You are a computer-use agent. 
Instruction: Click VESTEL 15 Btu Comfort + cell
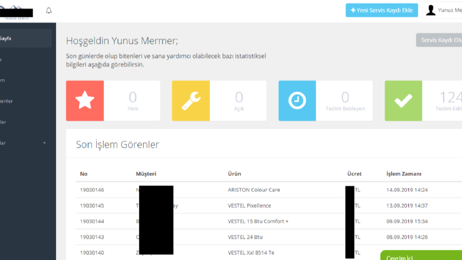pyautogui.click(x=258, y=222)
